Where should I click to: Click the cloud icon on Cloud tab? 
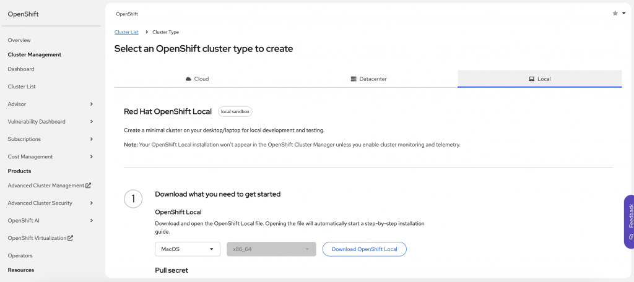[x=188, y=79]
